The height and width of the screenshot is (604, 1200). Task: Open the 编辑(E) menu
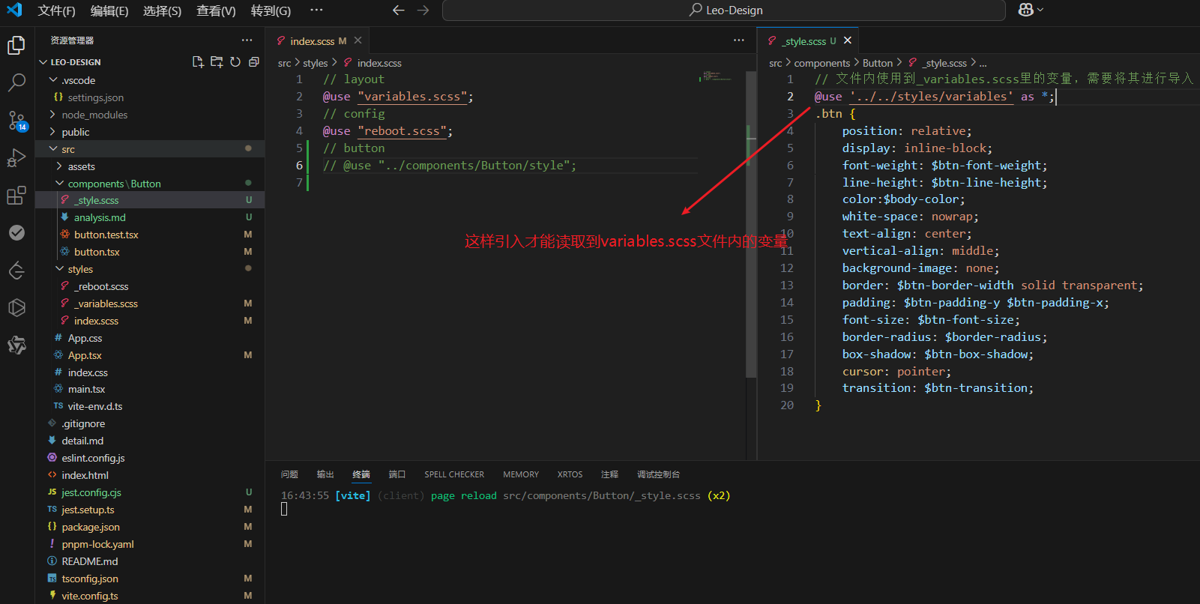(109, 10)
